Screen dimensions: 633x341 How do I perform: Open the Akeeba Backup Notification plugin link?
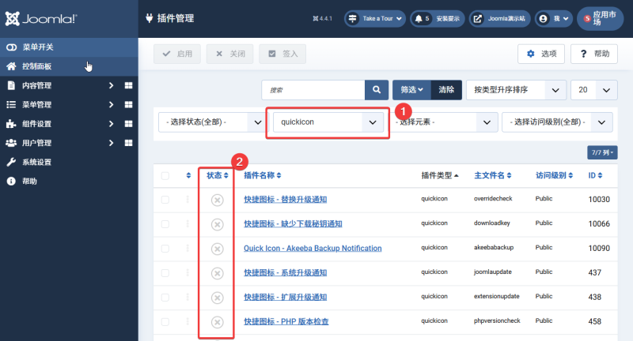313,248
